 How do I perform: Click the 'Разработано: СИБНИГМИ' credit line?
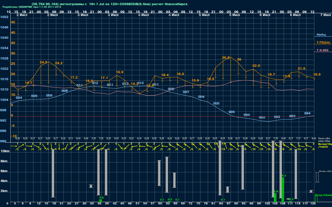click(32, 7)
